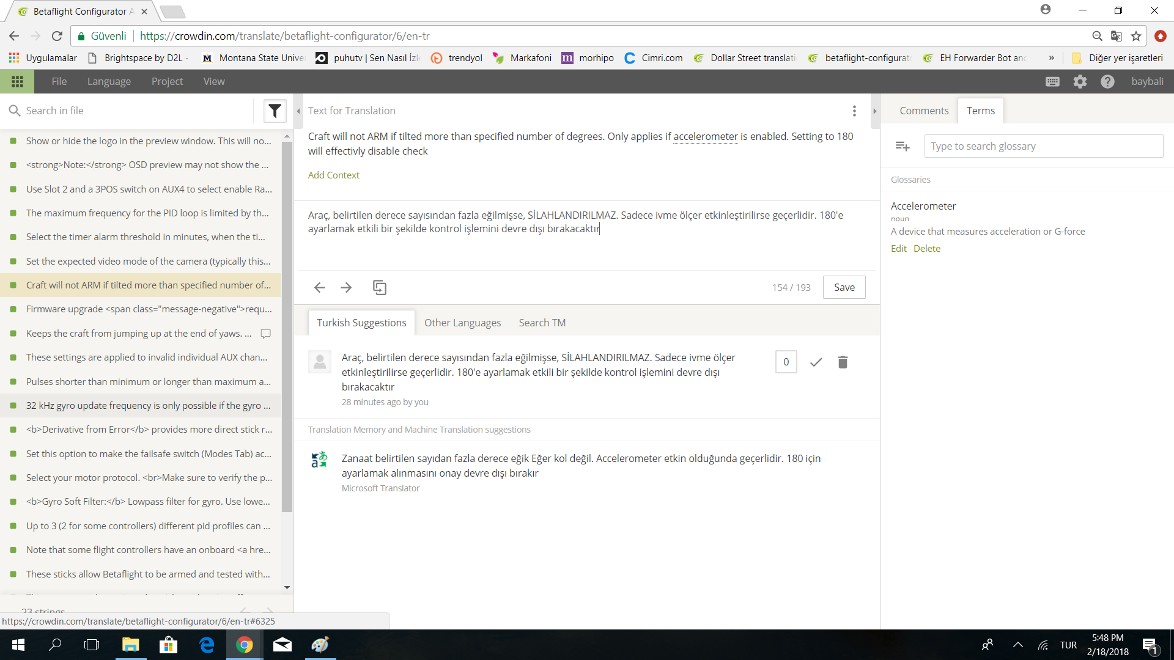Delete the Turkish suggestion with trash icon
Viewport: 1174px width, 660px height.
point(842,362)
